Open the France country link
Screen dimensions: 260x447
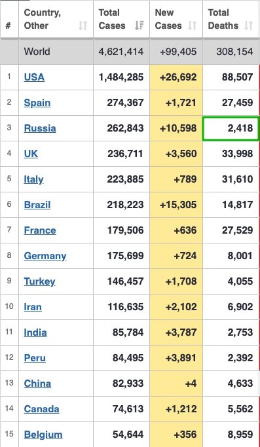[40, 230]
